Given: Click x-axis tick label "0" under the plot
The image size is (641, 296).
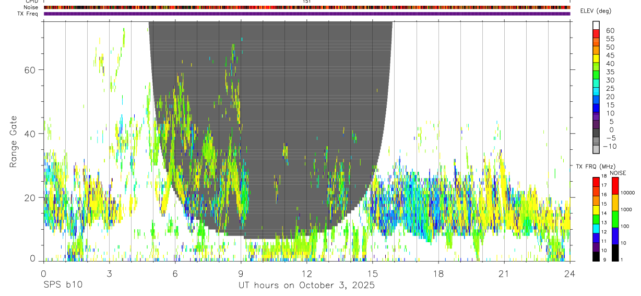Looking at the screenshot, I should coord(44,273).
